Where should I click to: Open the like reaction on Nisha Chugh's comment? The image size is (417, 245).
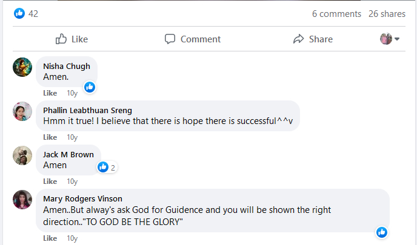(x=90, y=87)
